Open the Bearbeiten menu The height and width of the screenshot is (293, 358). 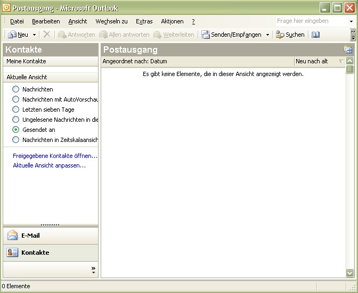tap(46, 21)
